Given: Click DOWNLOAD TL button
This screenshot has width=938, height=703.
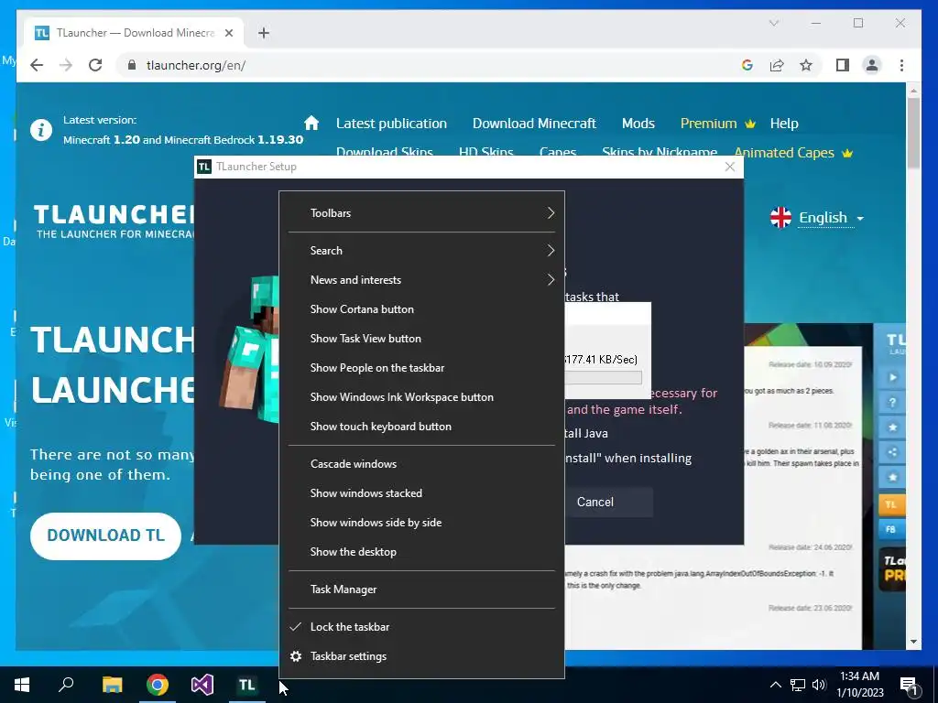Looking at the screenshot, I should click(x=106, y=535).
